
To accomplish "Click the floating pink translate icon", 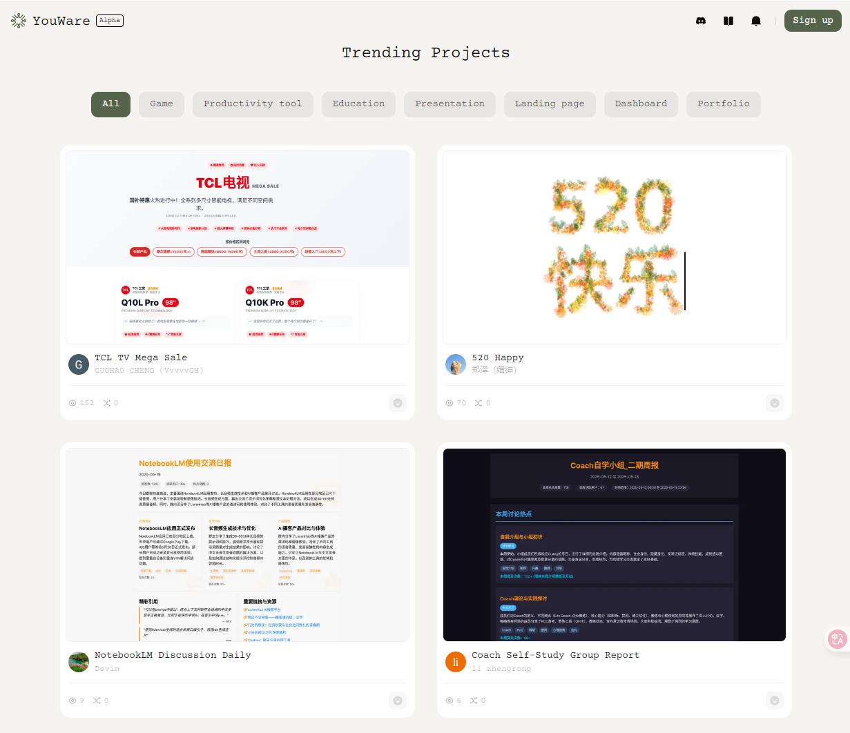I will (838, 639).
